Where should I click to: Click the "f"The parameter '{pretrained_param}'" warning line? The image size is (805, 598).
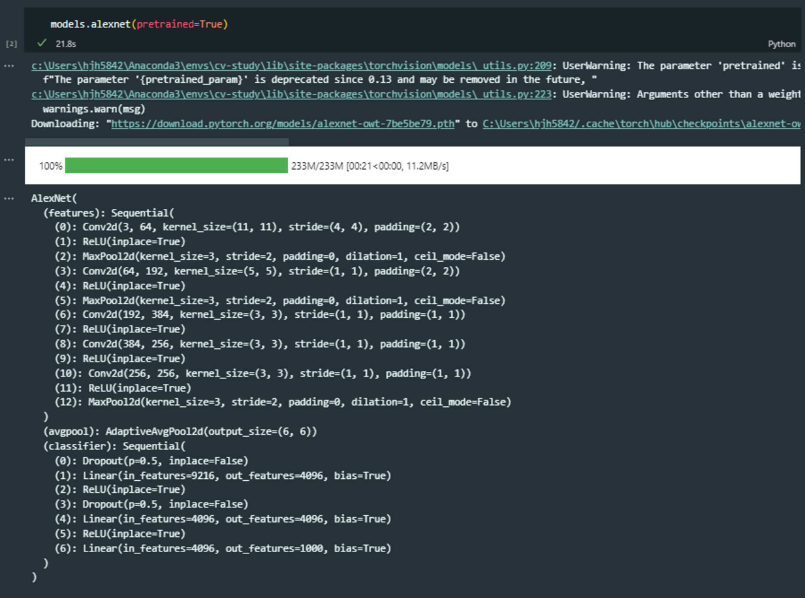click(320, 79)
